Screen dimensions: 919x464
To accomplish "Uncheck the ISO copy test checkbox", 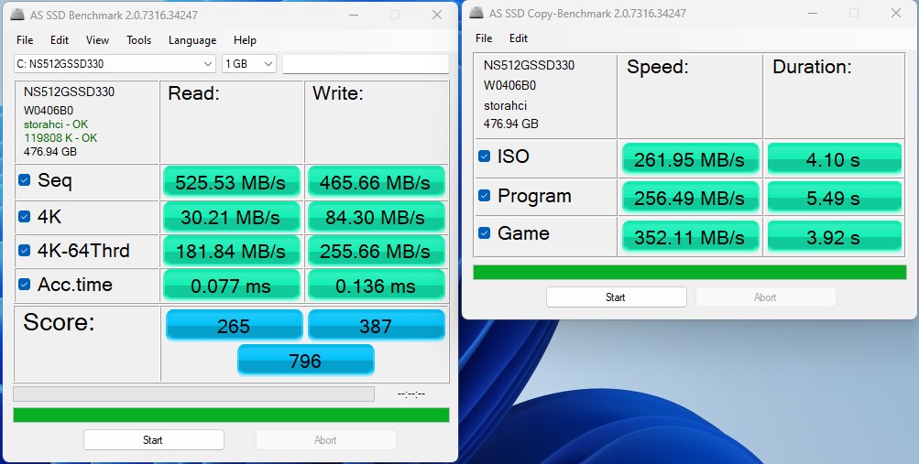I will [x=484, y=156].
